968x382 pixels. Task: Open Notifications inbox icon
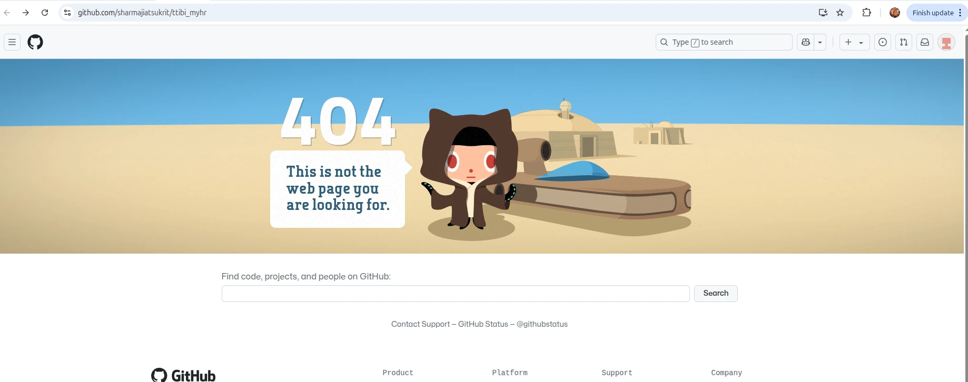(x=925, y=42)
